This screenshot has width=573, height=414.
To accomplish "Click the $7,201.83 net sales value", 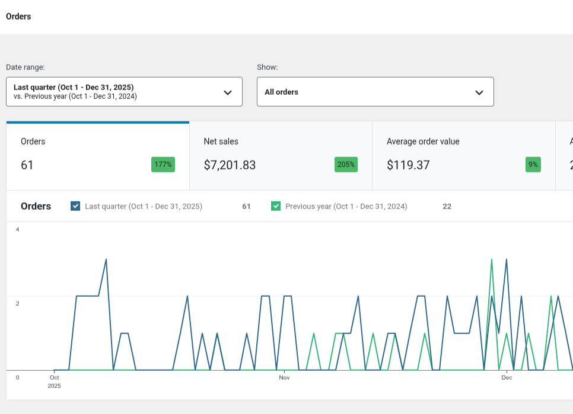I will click(x=230, y=165).
